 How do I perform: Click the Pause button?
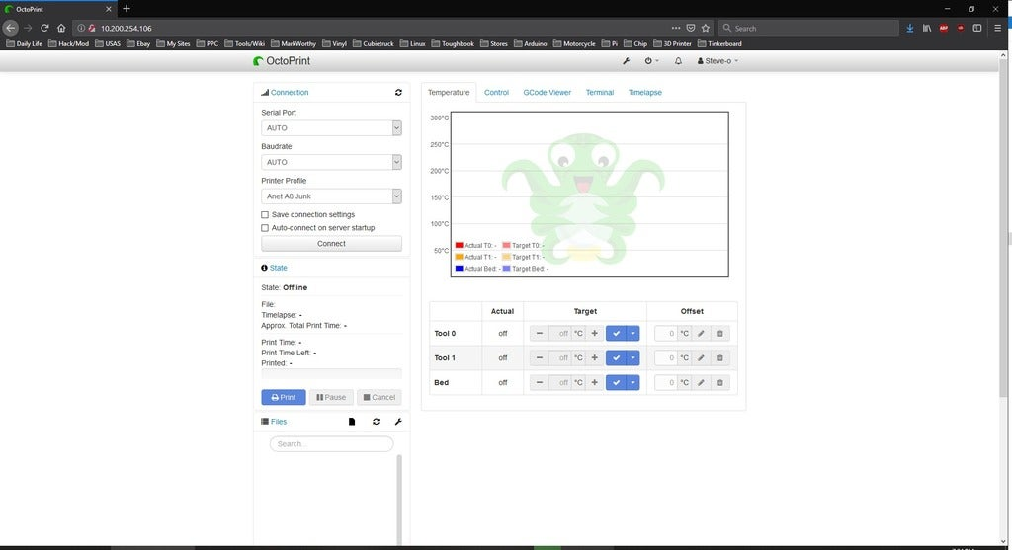(331, 397)
